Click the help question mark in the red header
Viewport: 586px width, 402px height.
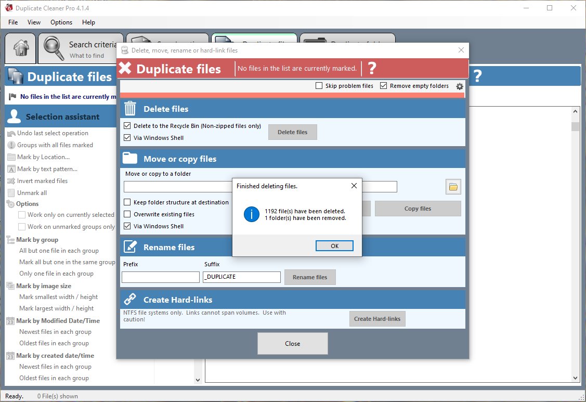[x=372, y=68]
